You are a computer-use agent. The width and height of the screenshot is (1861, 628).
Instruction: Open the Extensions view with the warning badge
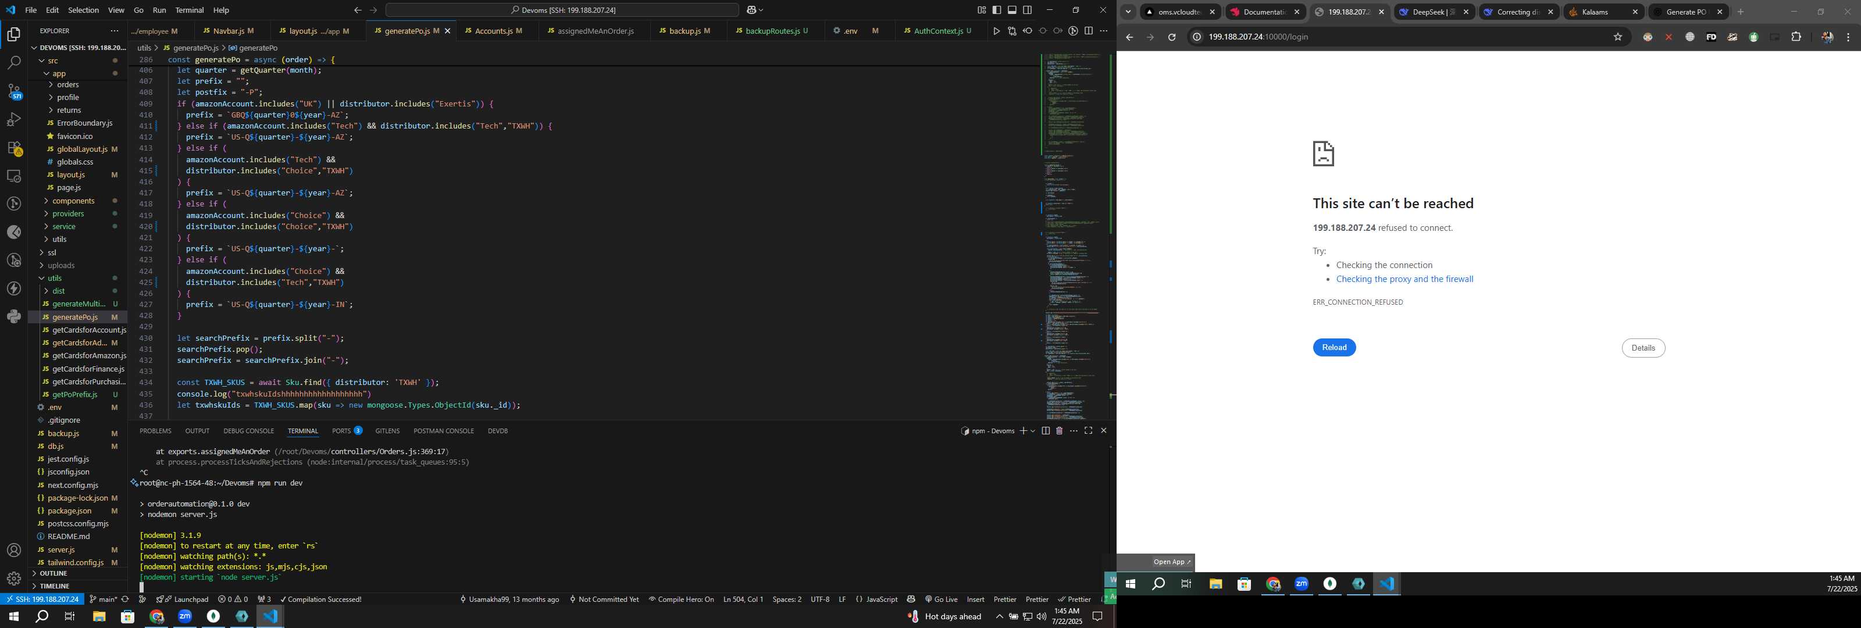[x=14, y=148]
